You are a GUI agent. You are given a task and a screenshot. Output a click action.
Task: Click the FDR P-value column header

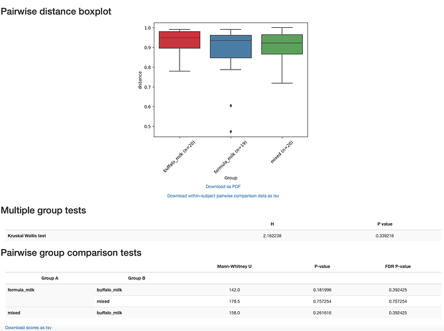click(398, 266)
